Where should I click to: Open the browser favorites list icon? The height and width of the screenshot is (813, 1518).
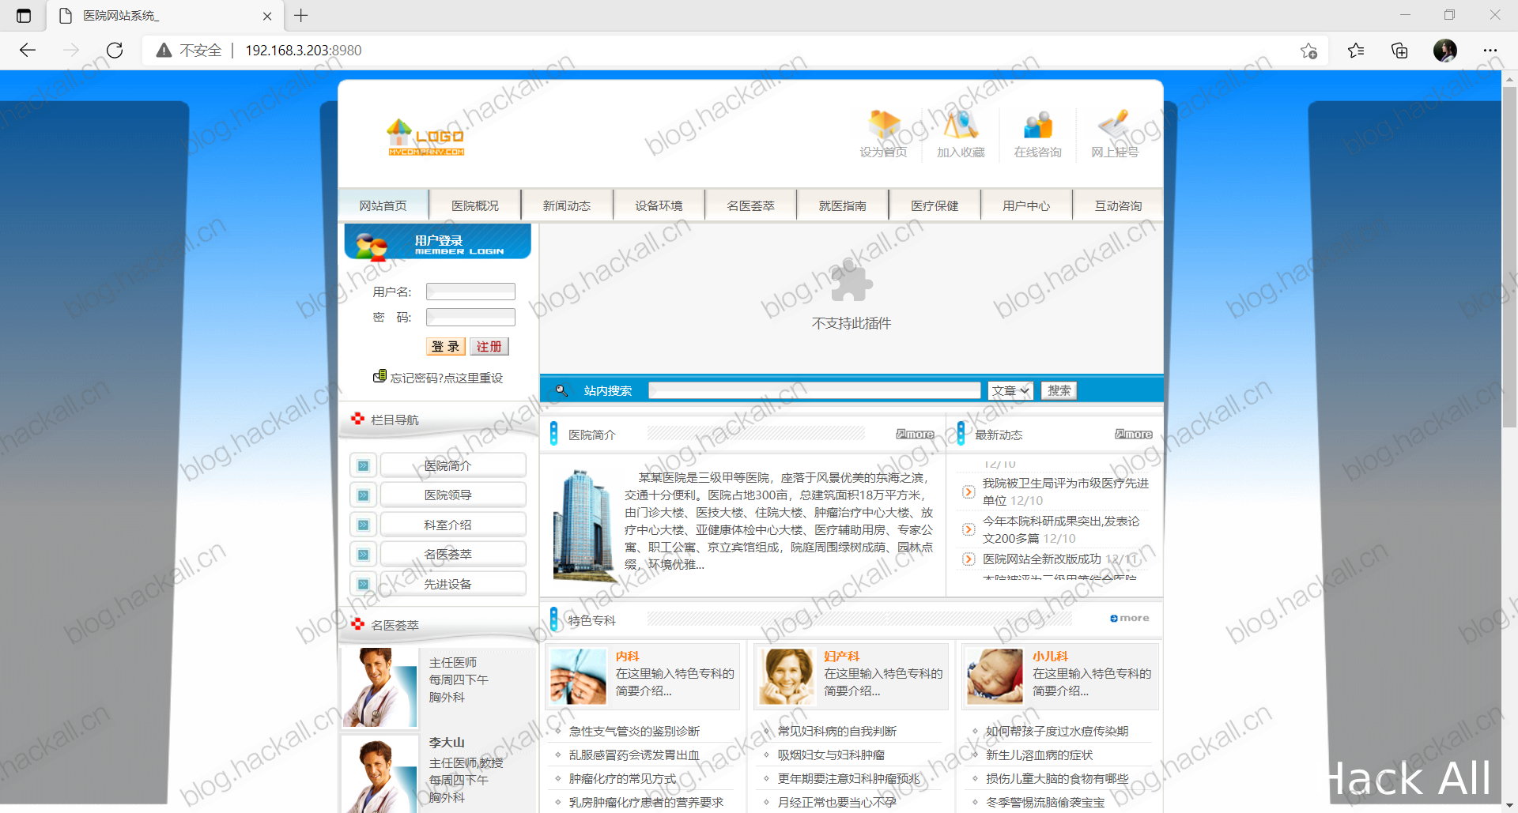[1356, 51]
